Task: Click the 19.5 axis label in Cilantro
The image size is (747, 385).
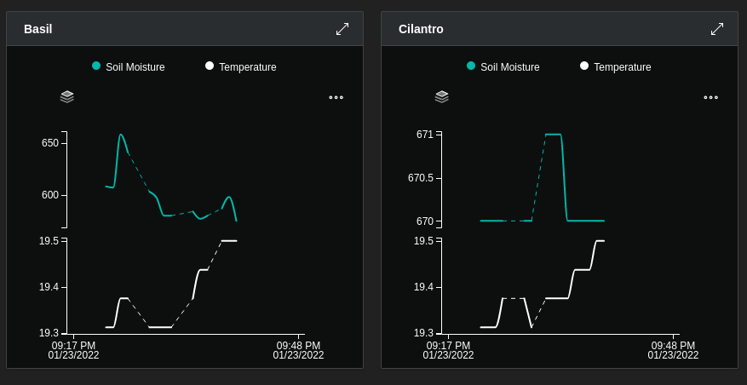Action: coord(423,240)
